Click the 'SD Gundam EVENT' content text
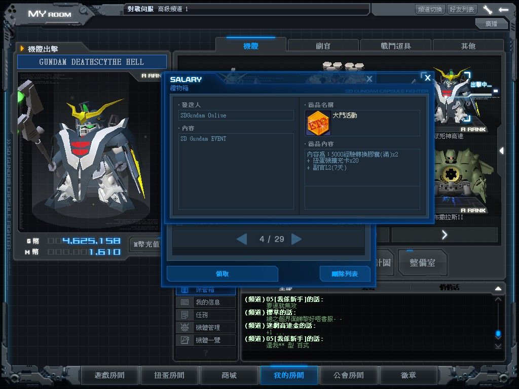Image resolution: width=519 pixels, height=389 pixels. tap(203, 139)
